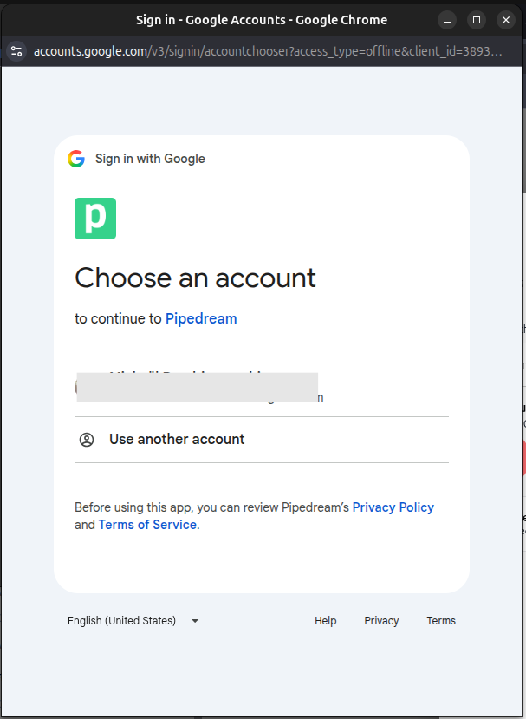
Task: Click the site information icon in address bar
Action: [17, 51]
